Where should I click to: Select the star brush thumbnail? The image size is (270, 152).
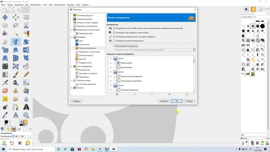243,31
